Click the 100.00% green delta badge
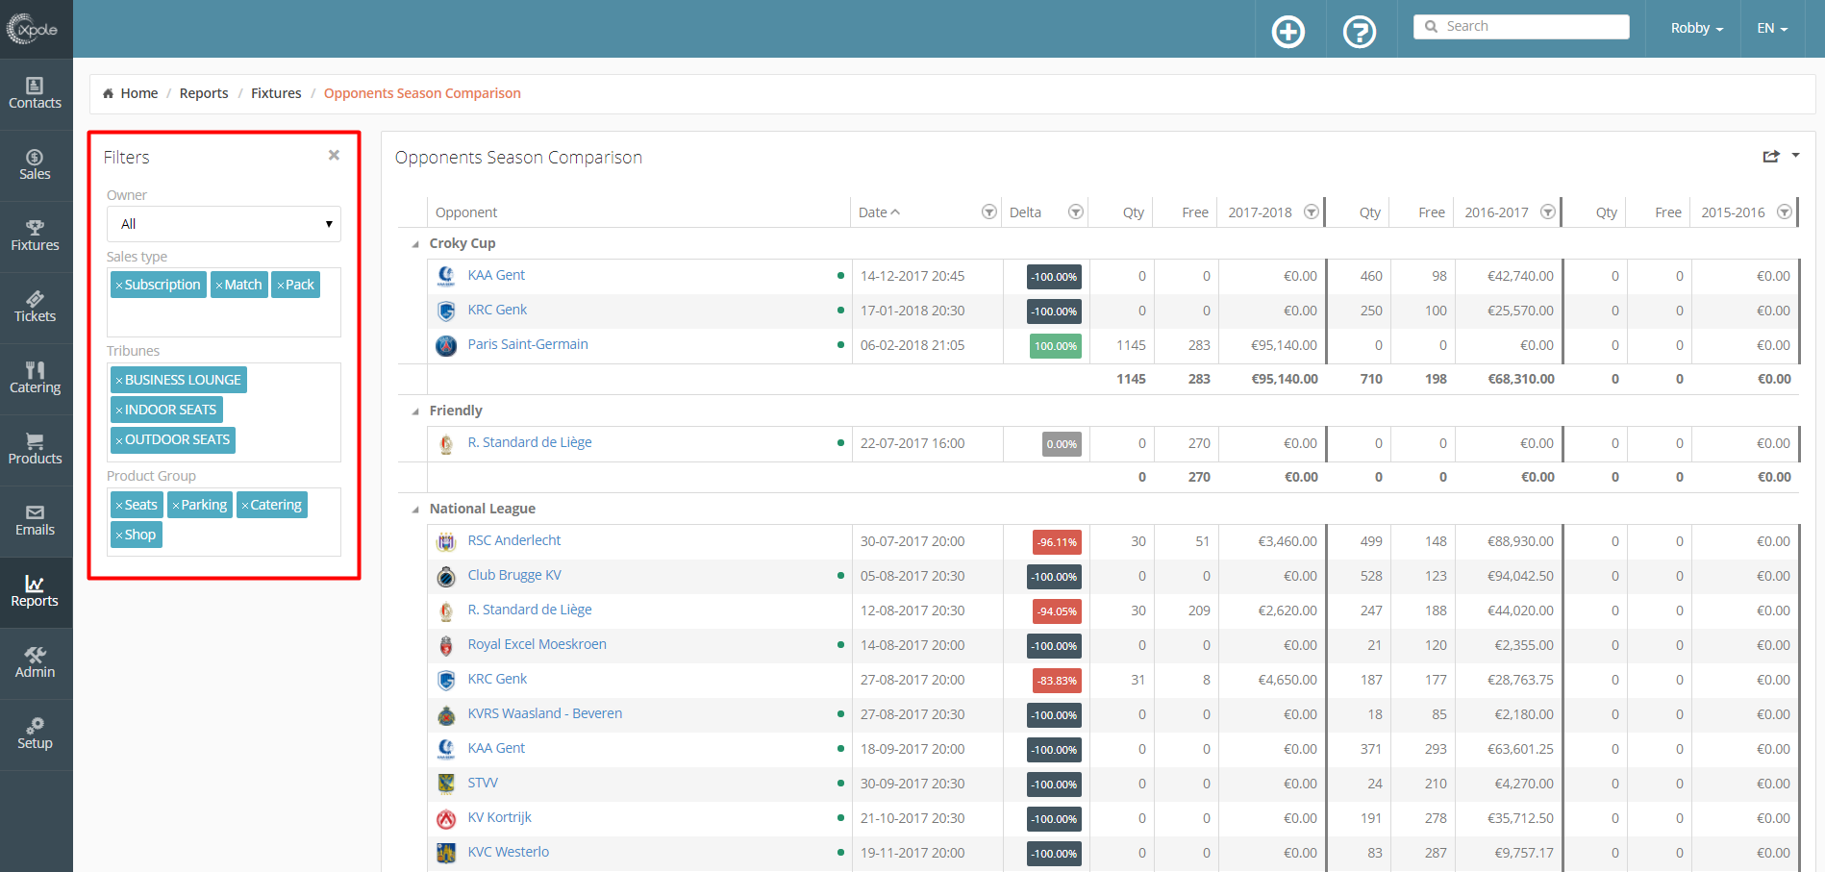Screen dimensions: 1825x872 [1056, 346]
